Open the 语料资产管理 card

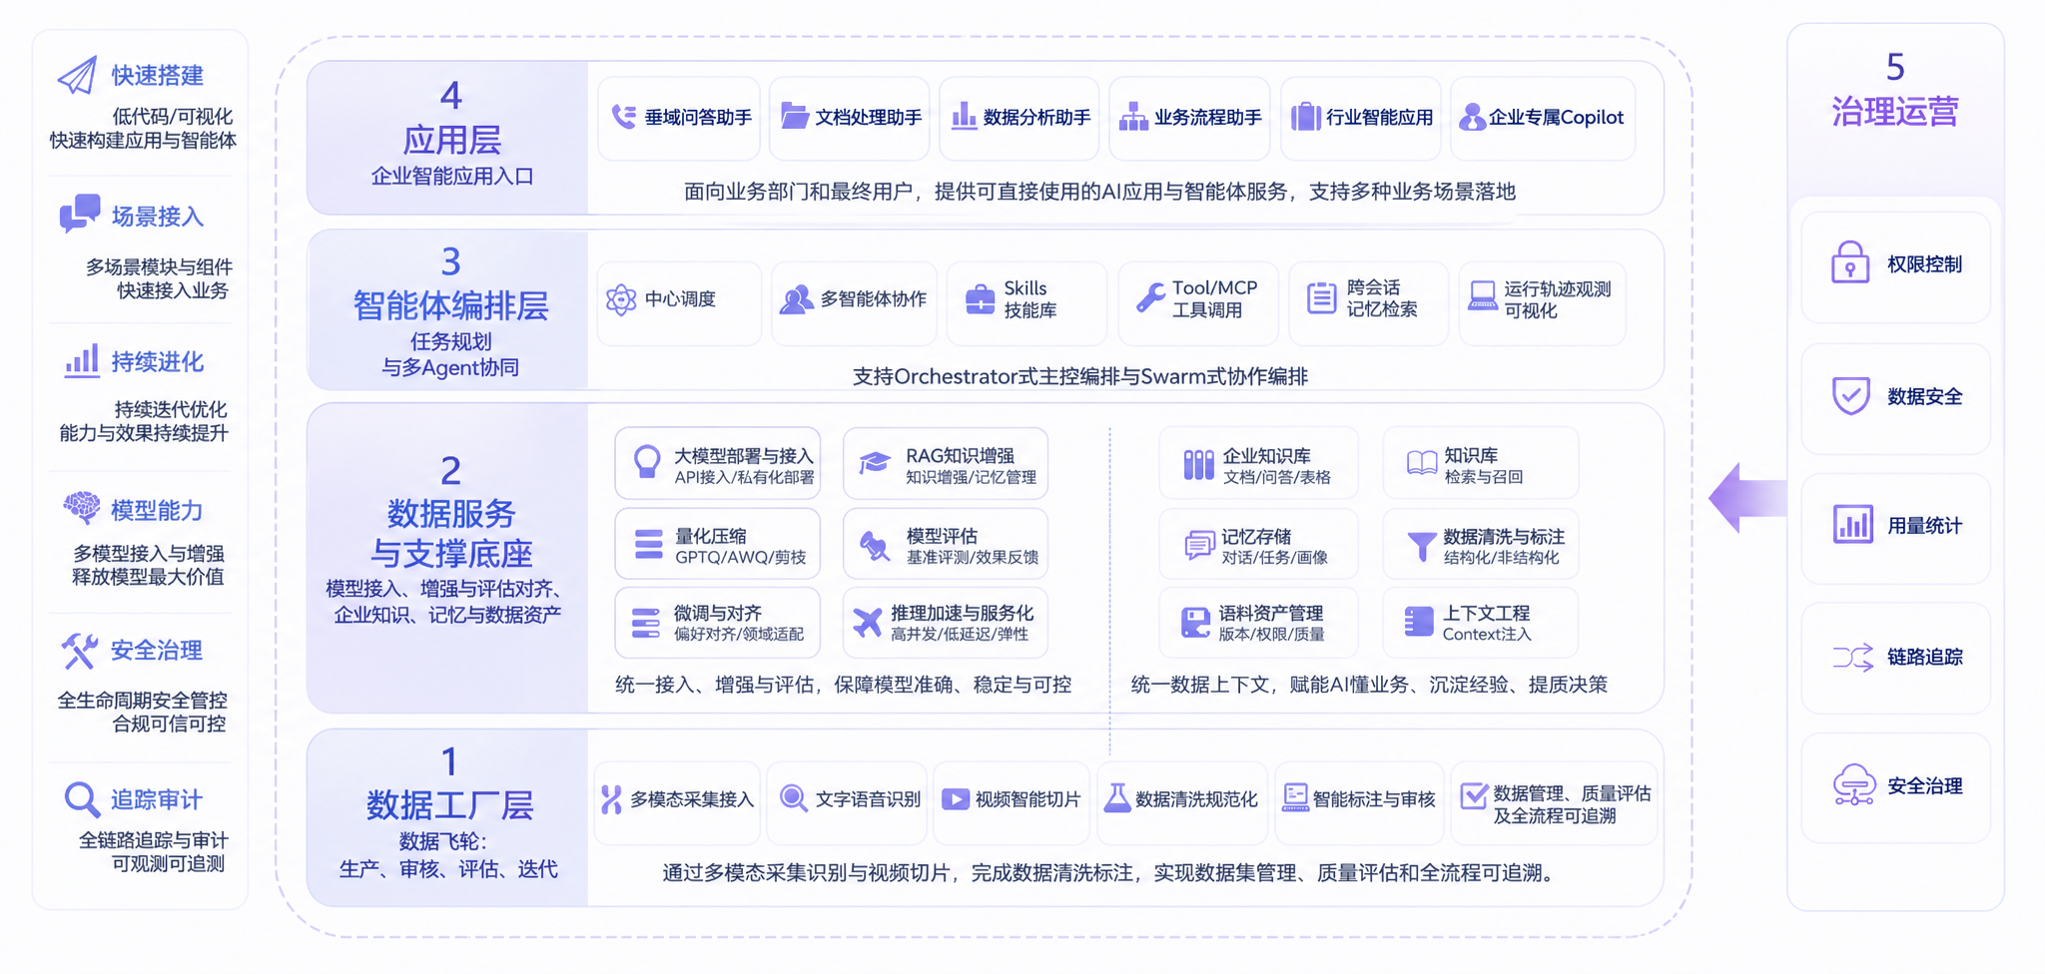1258,623
